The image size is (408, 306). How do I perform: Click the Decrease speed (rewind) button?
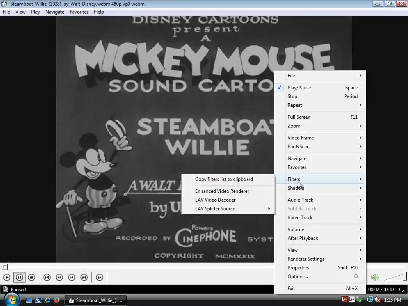coord(59,277)
